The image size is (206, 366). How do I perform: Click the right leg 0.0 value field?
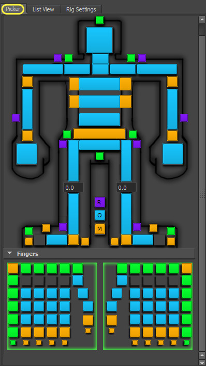126,188
